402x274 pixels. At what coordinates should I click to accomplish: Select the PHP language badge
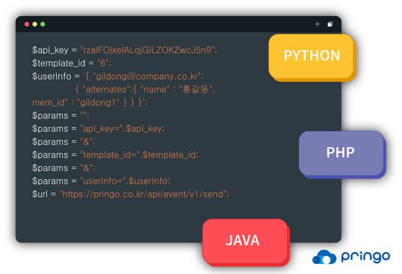tap(340, 152)
